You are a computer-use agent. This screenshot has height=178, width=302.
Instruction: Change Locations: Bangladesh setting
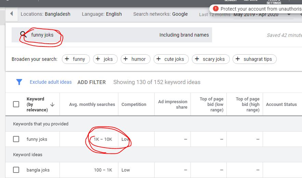(45, 14)
